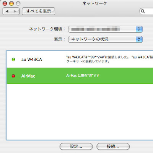This screenshot has width=153, height=153.
Task: Click the 表示 label
Action: [59, 39]
